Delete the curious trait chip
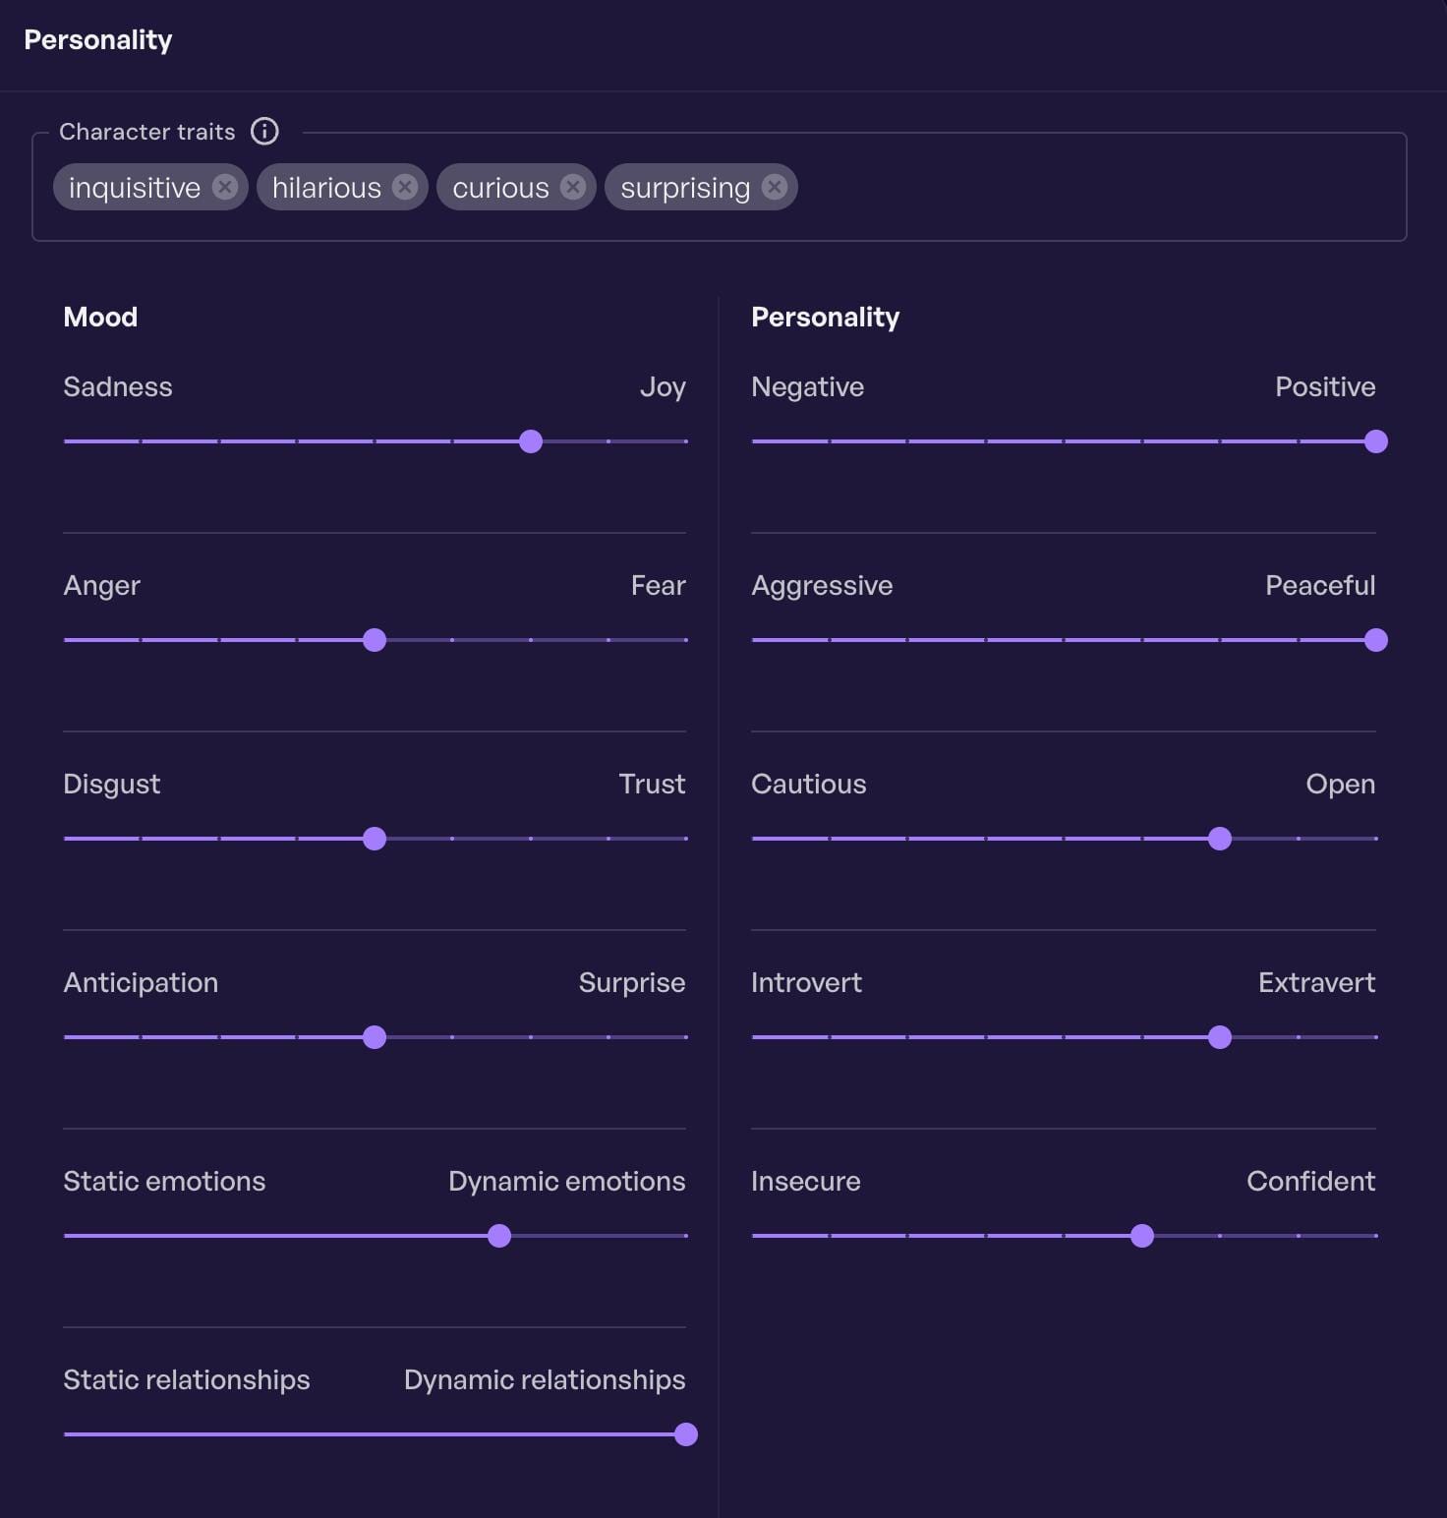 (x=573, y=187)
